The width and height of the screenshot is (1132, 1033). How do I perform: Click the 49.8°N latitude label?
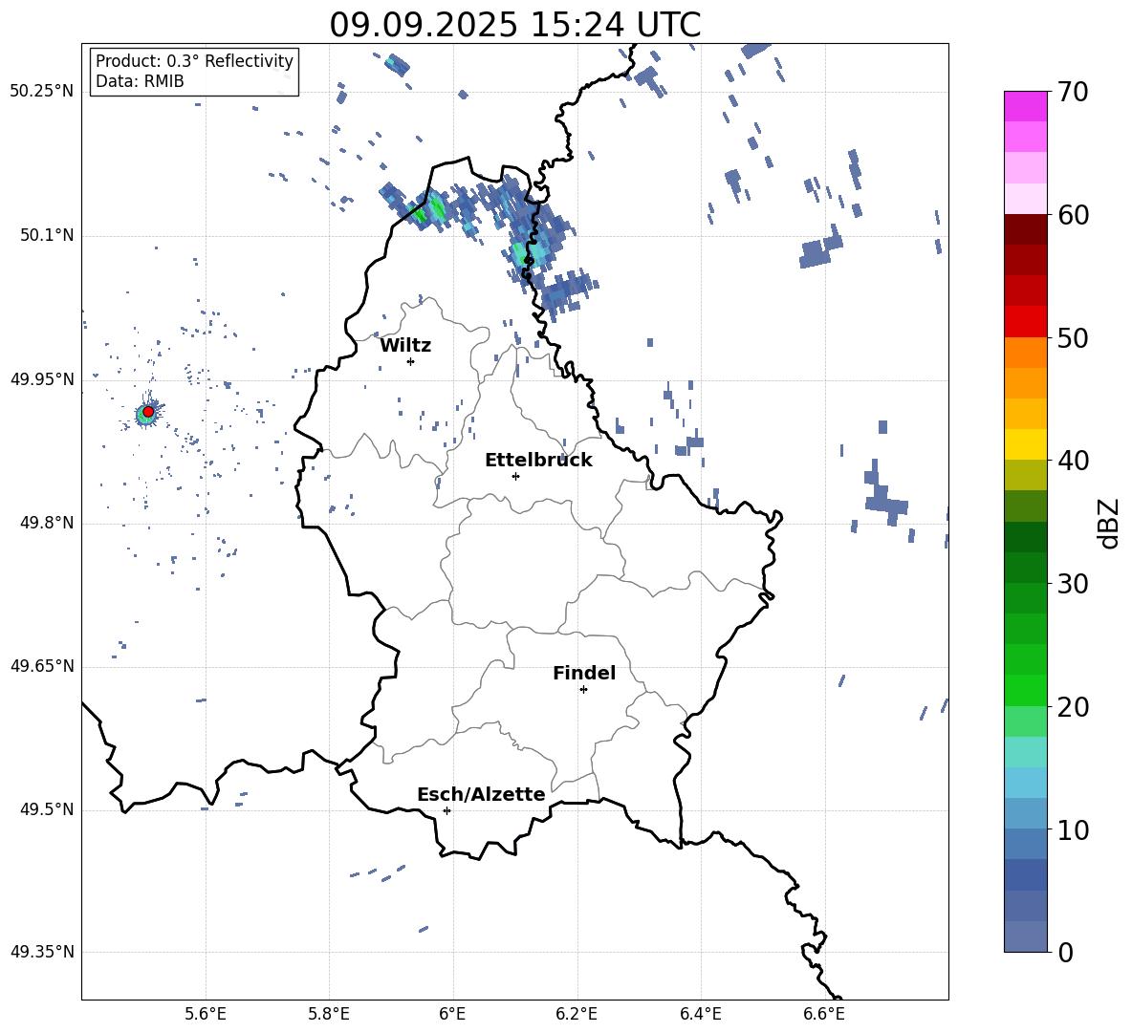click(47, 523)
